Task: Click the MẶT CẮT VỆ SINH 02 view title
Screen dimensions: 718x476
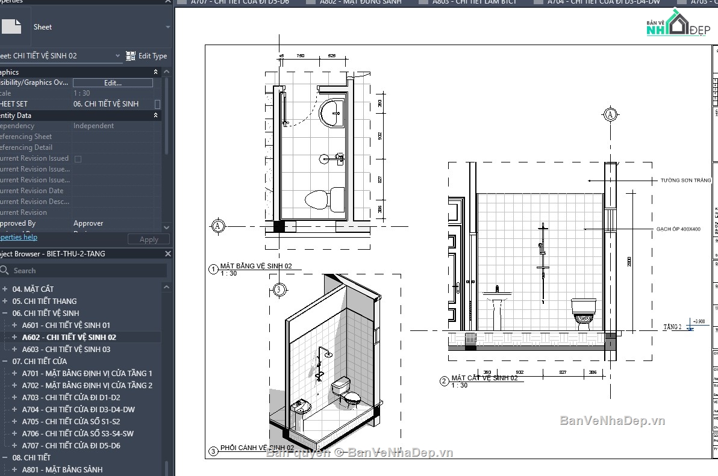Action: pyautogui.click(x=484, y=378)
